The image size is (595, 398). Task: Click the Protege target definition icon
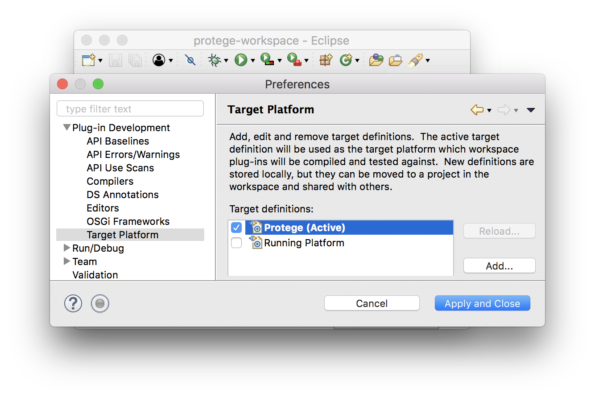[256, 227]
